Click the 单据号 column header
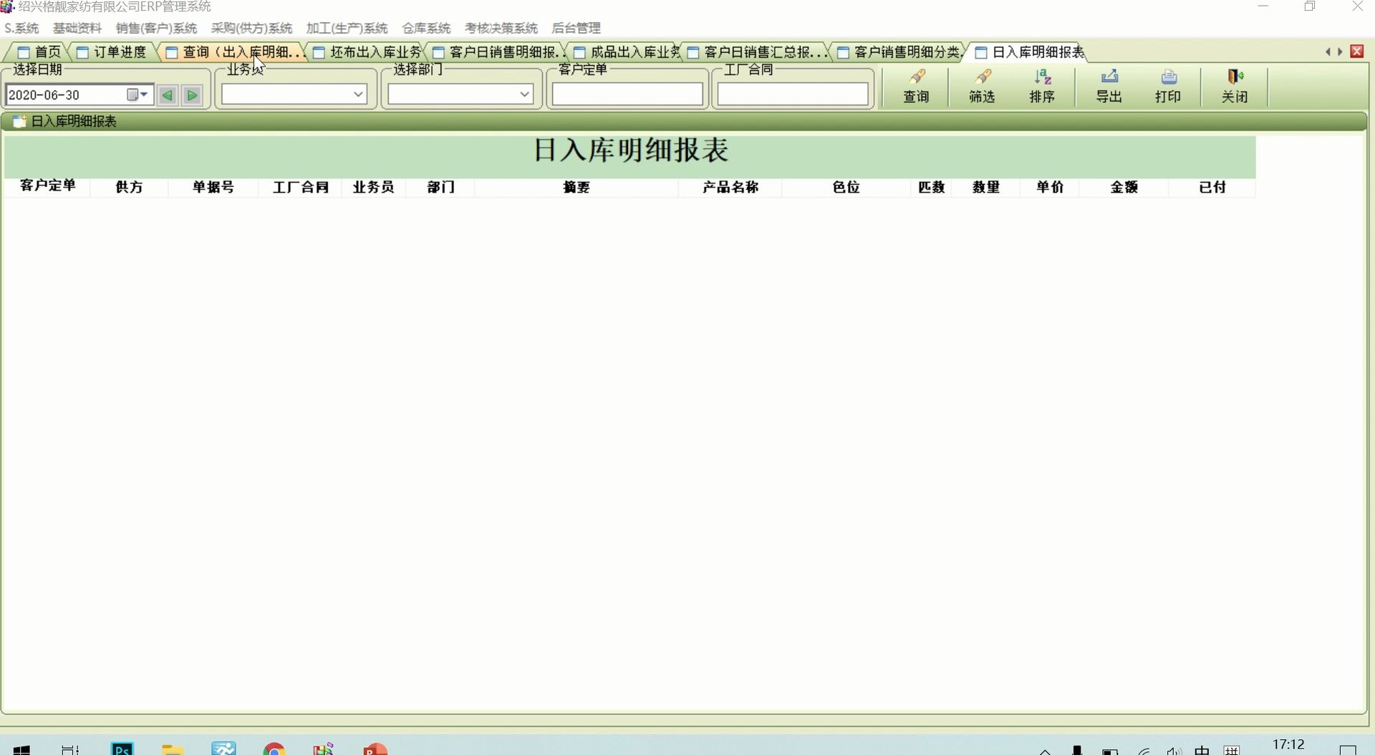 pyautogui.click(x=213, y=187)
